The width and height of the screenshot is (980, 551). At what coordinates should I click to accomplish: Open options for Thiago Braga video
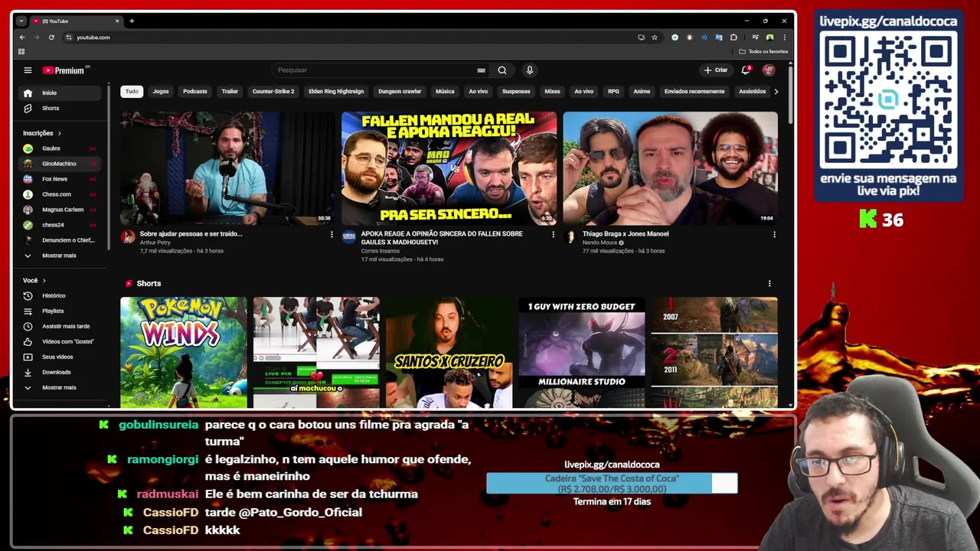(774, 234)
